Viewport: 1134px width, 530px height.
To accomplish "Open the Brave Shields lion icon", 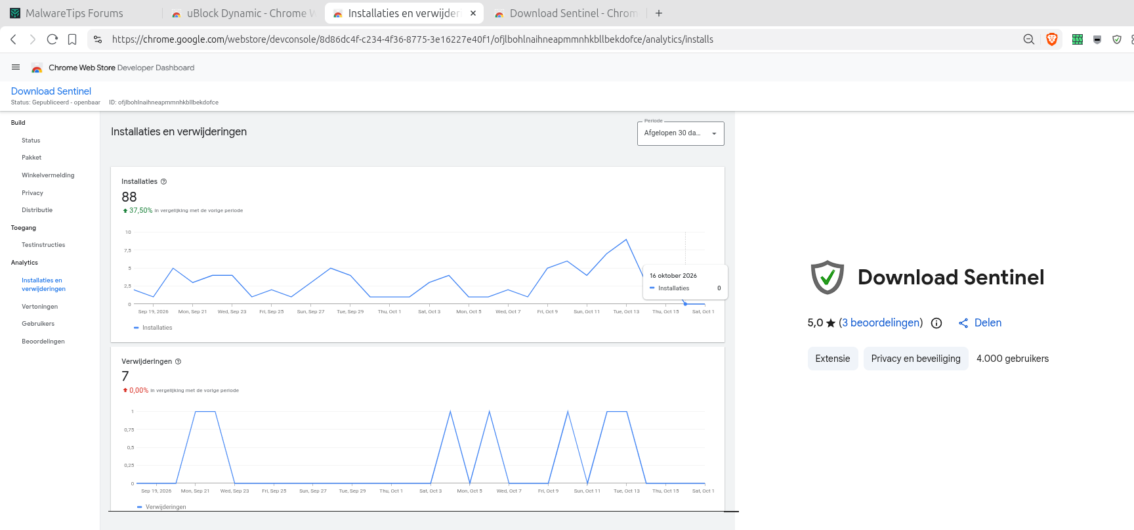I will tap(1052, 39).
